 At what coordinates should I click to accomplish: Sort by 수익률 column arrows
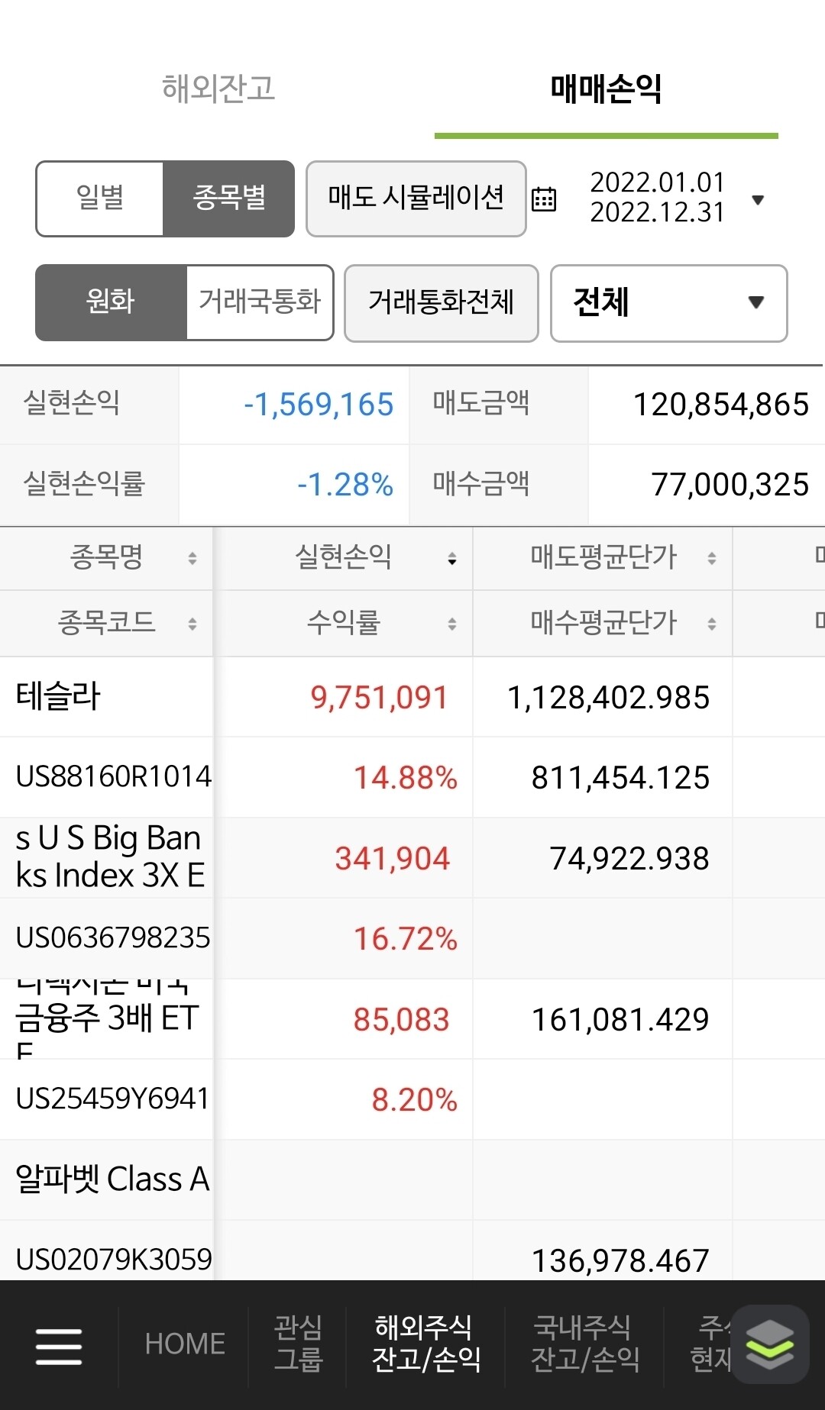(452, 624)
